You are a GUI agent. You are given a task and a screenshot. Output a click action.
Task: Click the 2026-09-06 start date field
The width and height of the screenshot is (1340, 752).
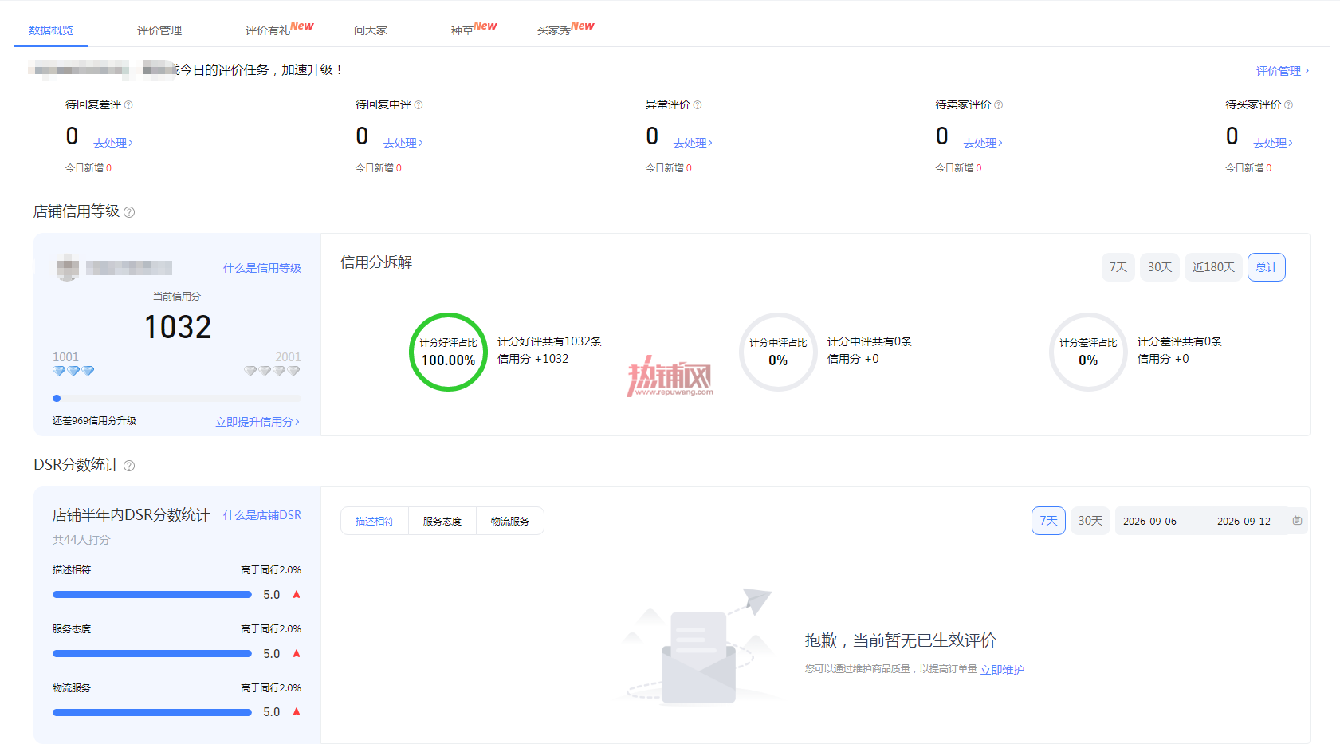coord(1149,521)
